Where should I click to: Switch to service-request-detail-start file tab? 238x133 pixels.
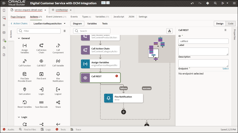point(28,10)
